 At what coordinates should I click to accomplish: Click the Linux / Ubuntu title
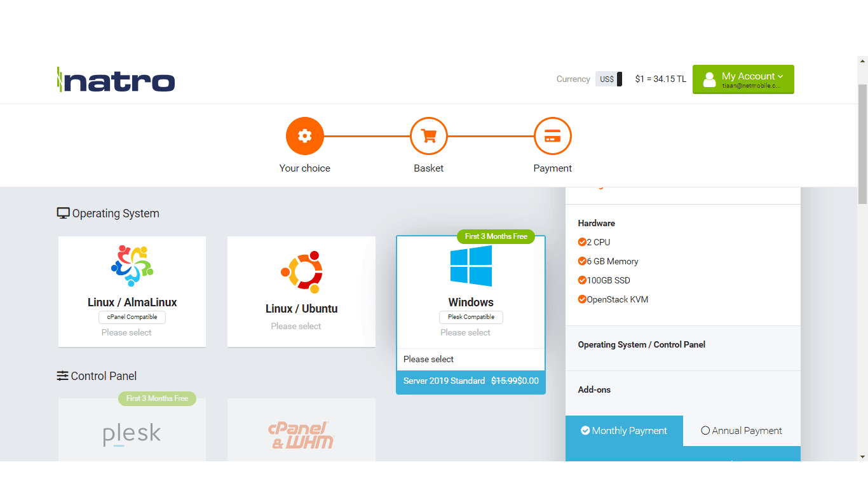coord(301,309)
